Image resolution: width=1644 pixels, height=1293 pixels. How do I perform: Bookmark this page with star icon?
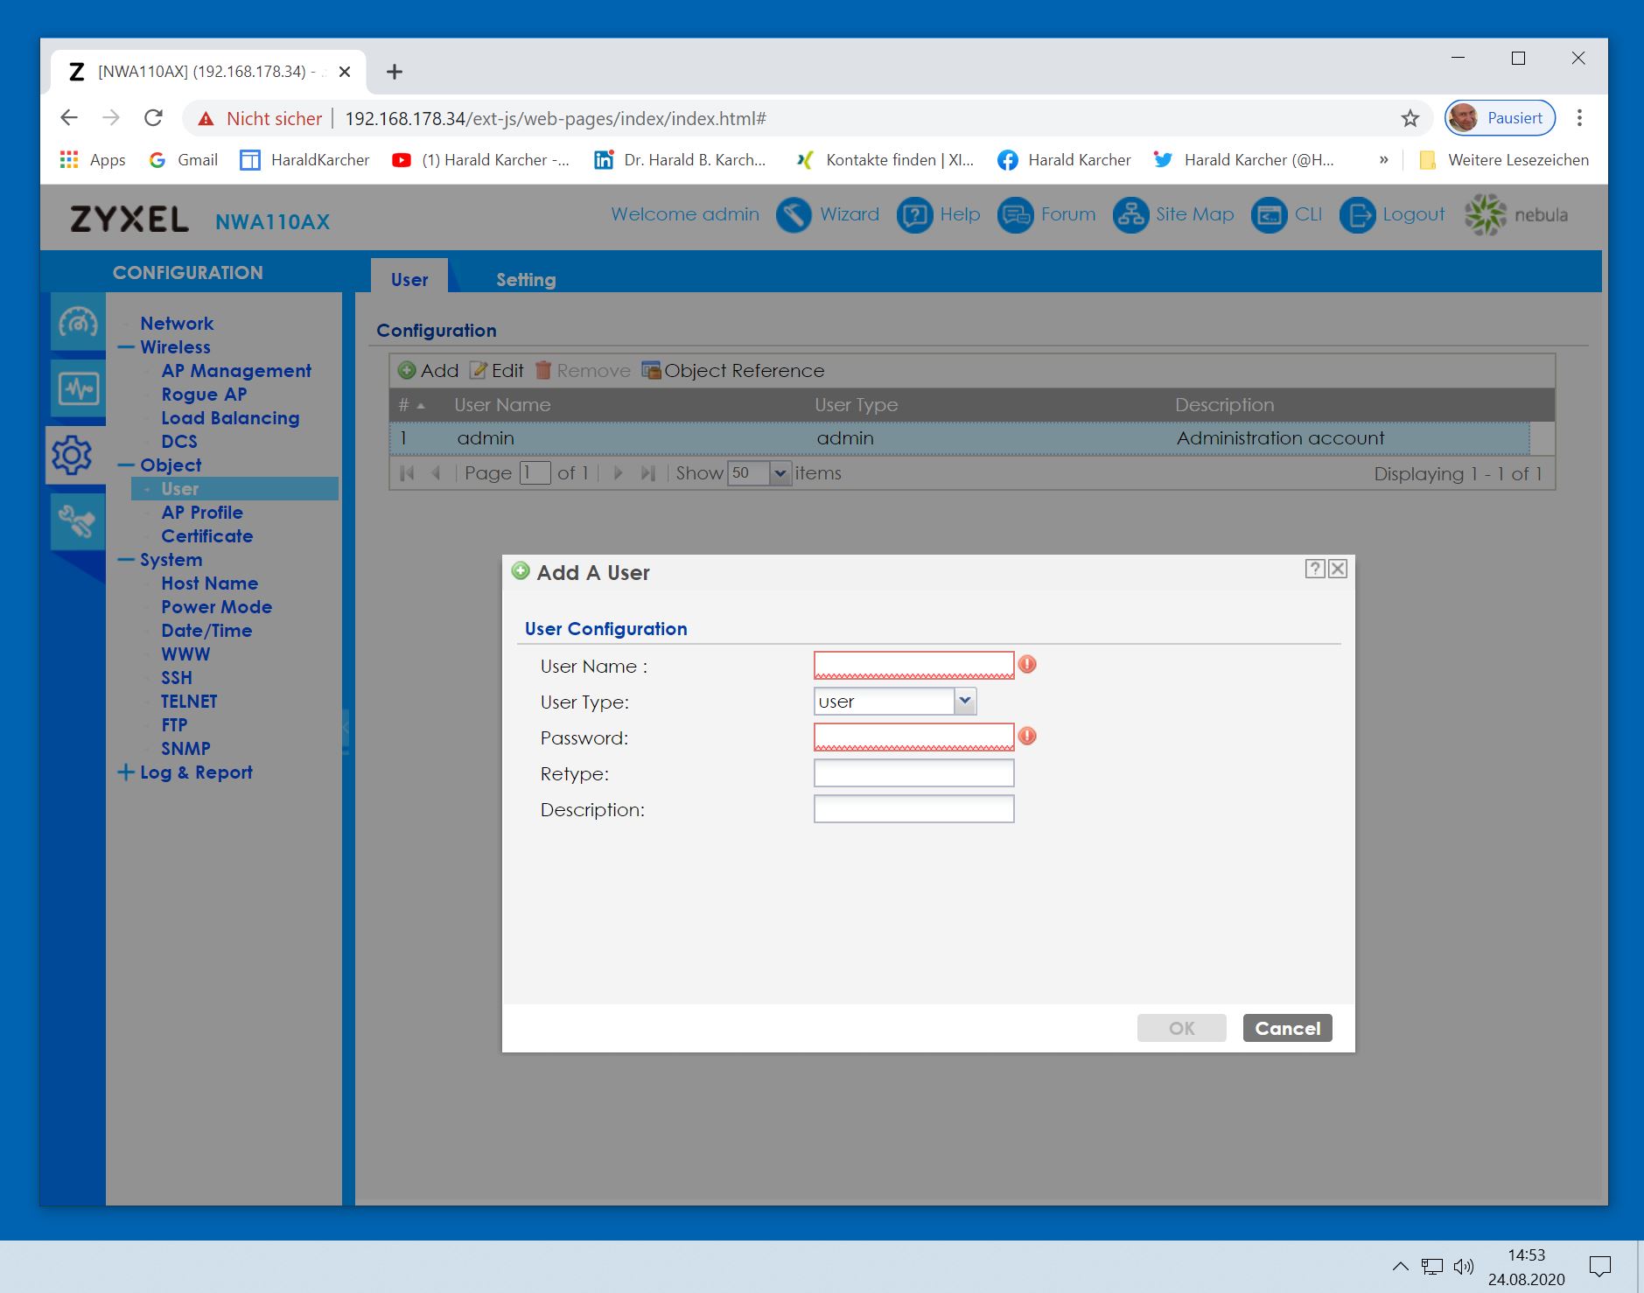coord(1410,119)
